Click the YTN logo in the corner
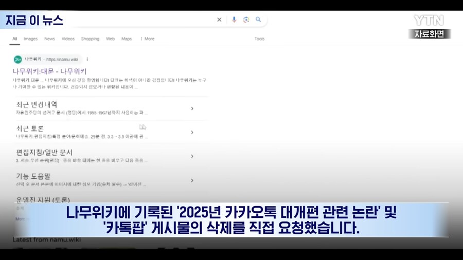 coord(429,21)
